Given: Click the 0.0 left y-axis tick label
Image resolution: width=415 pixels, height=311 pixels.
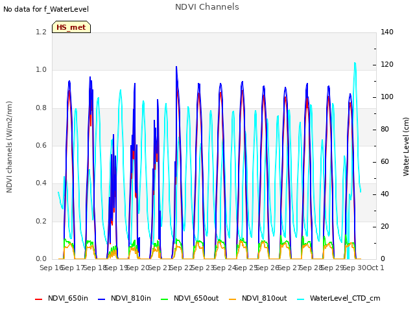Looking at the screenshot, I should click(x=41, y=259).
